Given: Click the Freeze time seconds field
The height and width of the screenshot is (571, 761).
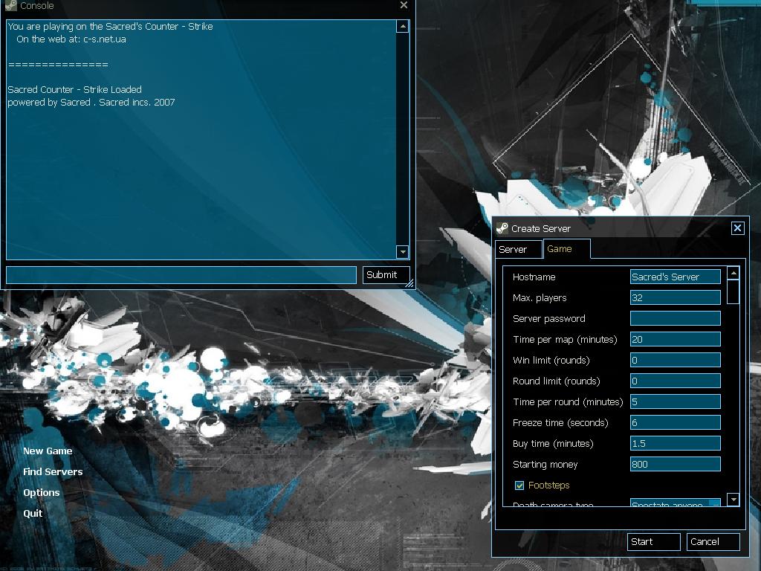Looking at the screenshot, I should click(675, 422).
